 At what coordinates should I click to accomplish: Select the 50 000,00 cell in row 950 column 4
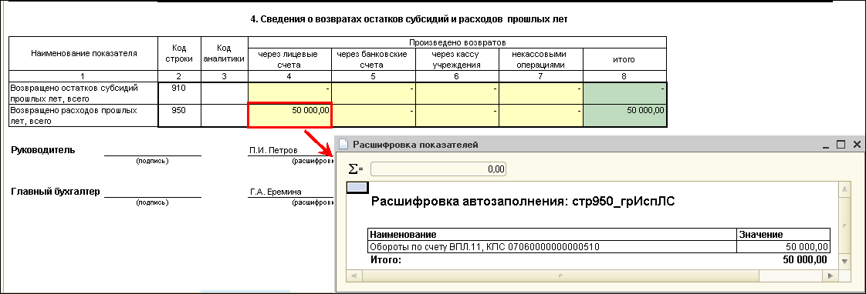pyautogui.click(x=289, y=115)
